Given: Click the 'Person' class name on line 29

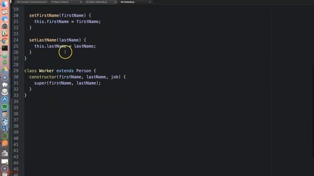Looking at the screenshot, I should (84, 71).
